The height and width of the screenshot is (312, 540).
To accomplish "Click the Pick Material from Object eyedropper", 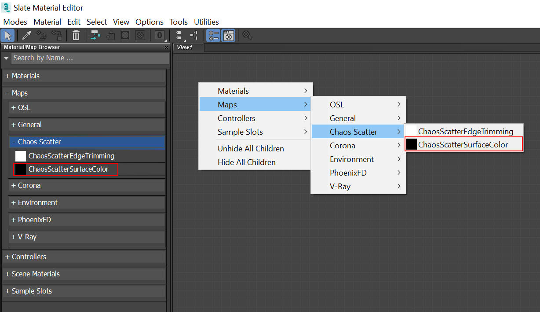I will pos(26,36).
